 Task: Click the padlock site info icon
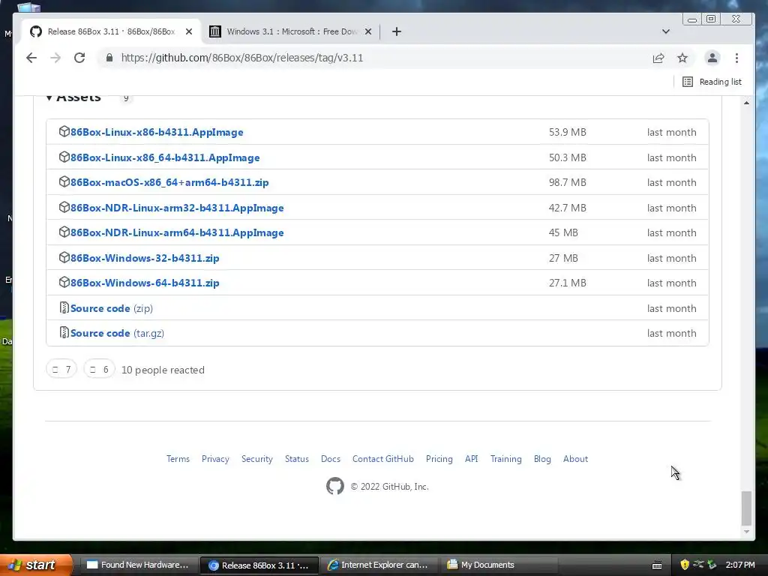pyautogui.click(x=109, y=58)
